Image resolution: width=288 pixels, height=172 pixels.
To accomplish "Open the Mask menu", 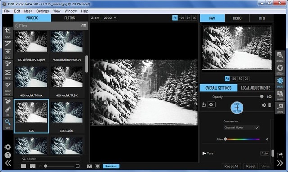I will (28, 11).
